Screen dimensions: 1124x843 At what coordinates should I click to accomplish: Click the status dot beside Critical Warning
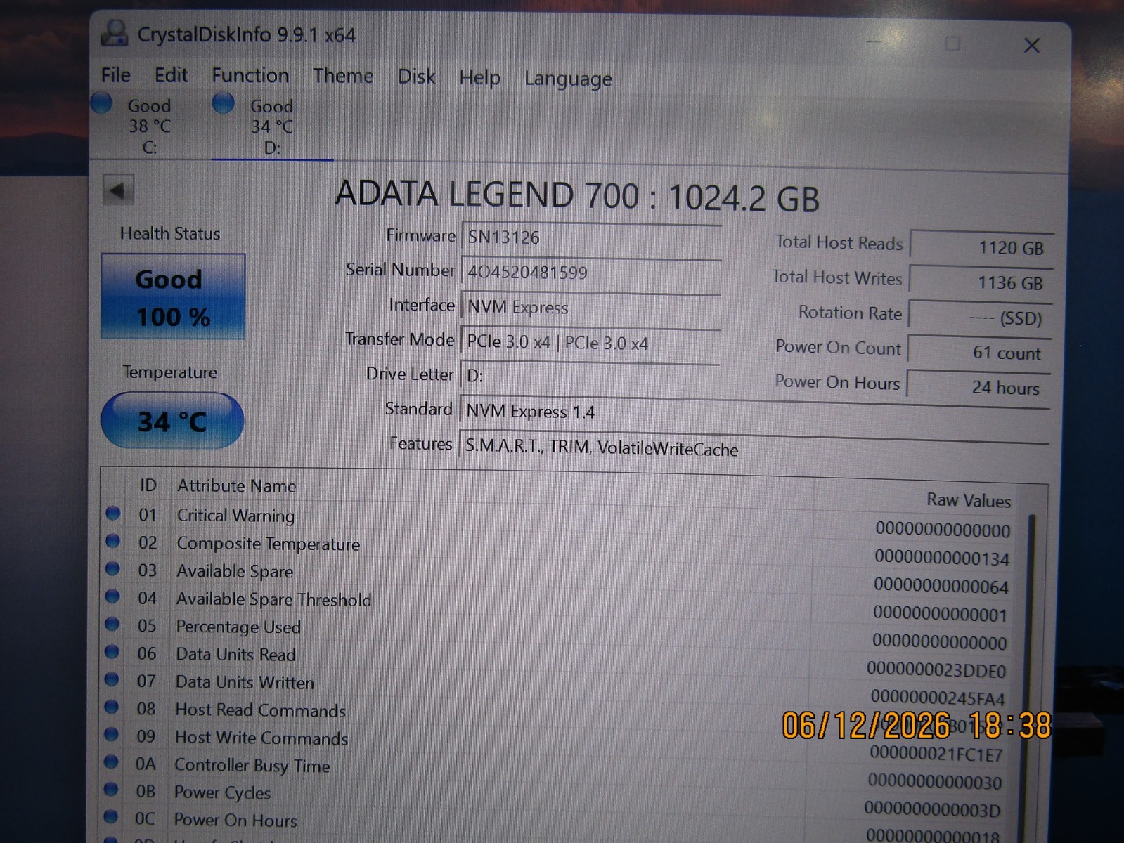click(x=112, y=513)
